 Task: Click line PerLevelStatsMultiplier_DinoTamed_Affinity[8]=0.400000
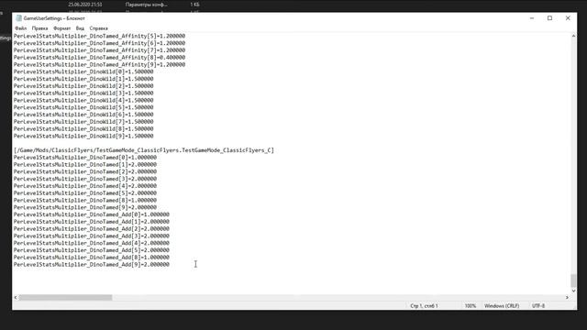click(x=99, y=58)
